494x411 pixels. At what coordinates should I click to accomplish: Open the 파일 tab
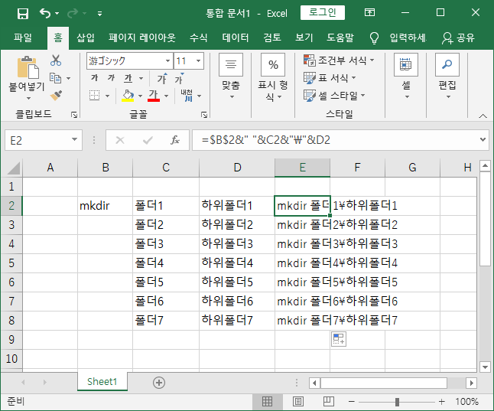[x=23, y=38]
